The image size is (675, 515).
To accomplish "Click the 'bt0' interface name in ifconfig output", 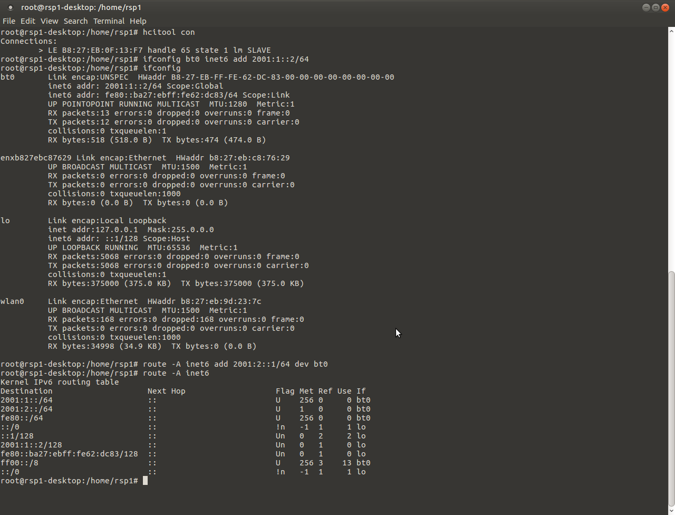I will tap(7, 77).
